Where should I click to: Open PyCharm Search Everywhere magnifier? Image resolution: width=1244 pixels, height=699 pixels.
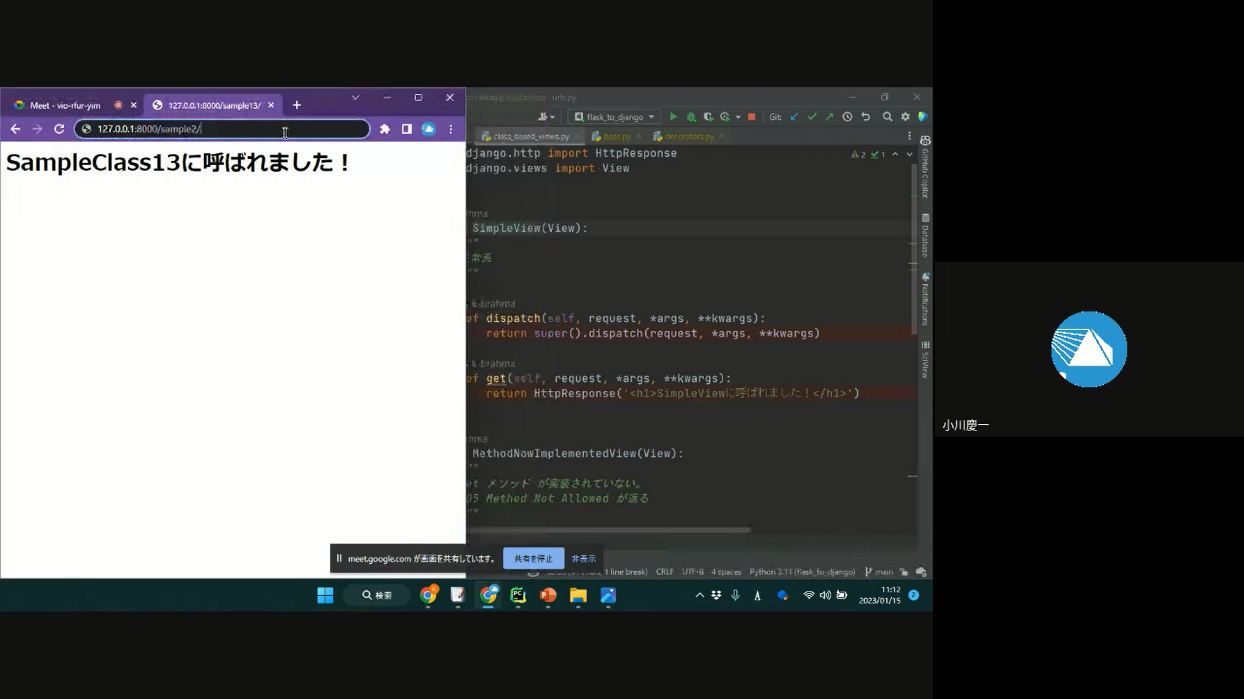[x=888, y=117]
